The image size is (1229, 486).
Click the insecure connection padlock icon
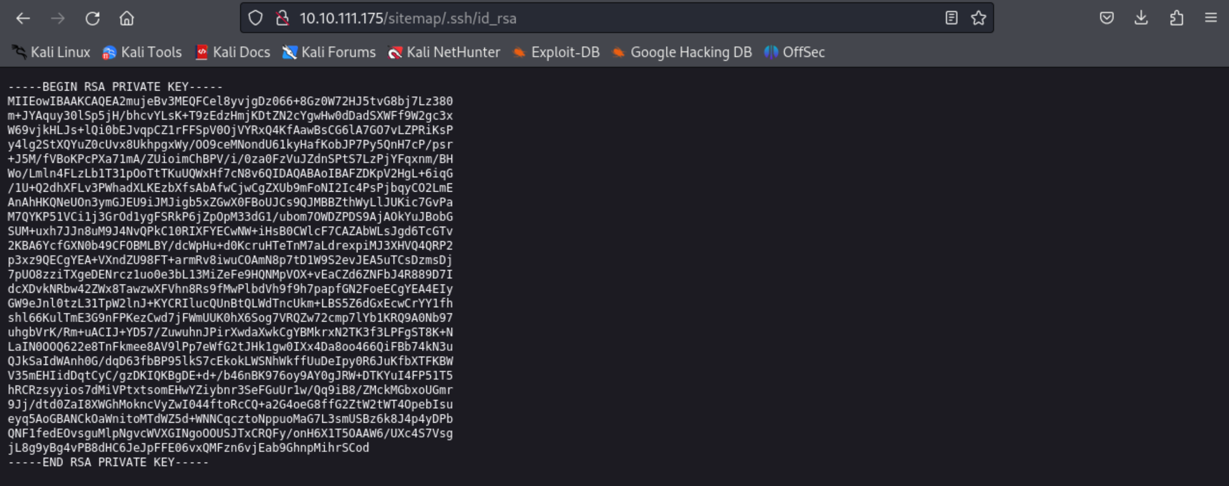282,18
